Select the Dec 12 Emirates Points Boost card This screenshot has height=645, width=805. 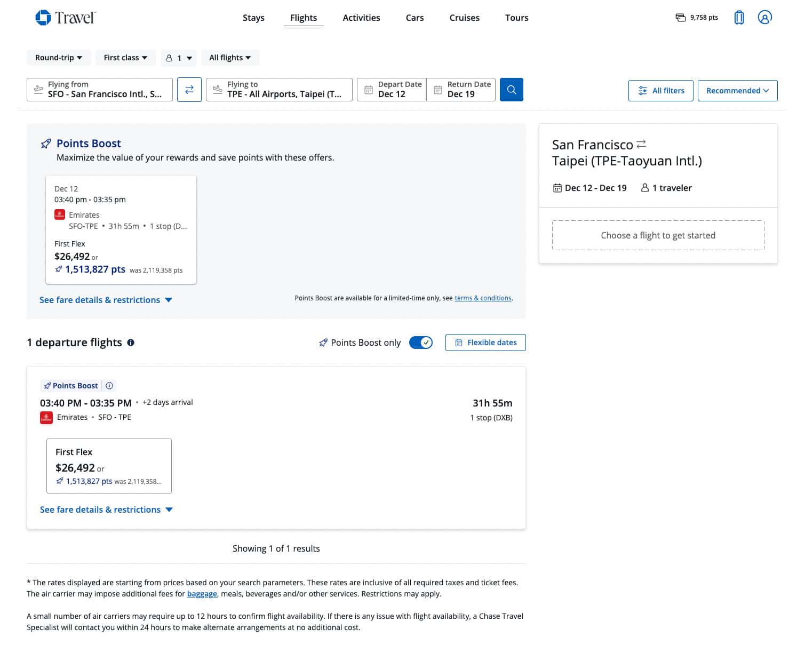(x=121, y=229)
